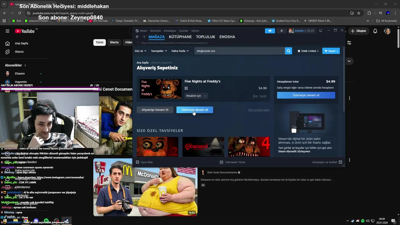Screen dimensions: 400x225
Task: Expand the Tavsiyeler dropdown
Action: [x=159, y=51]
